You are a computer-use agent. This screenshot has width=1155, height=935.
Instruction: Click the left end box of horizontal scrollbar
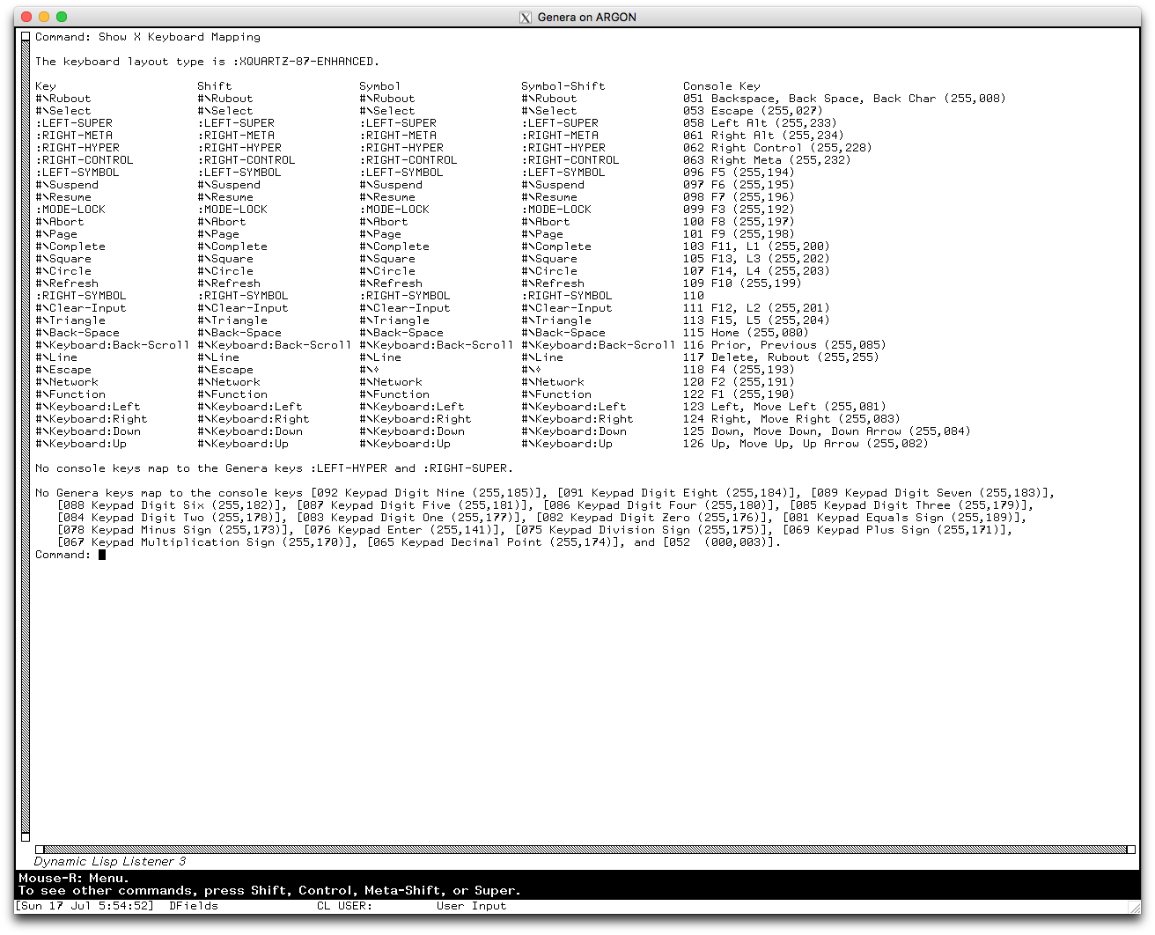[40, 850]
